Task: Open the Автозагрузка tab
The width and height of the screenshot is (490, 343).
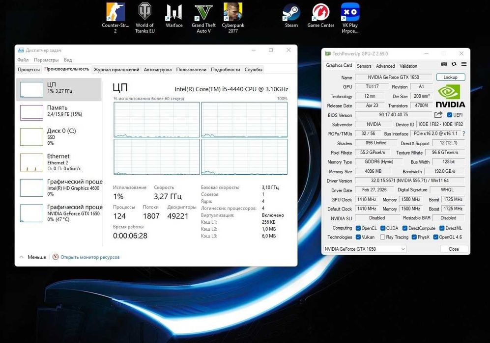Action: click(157, 70)
